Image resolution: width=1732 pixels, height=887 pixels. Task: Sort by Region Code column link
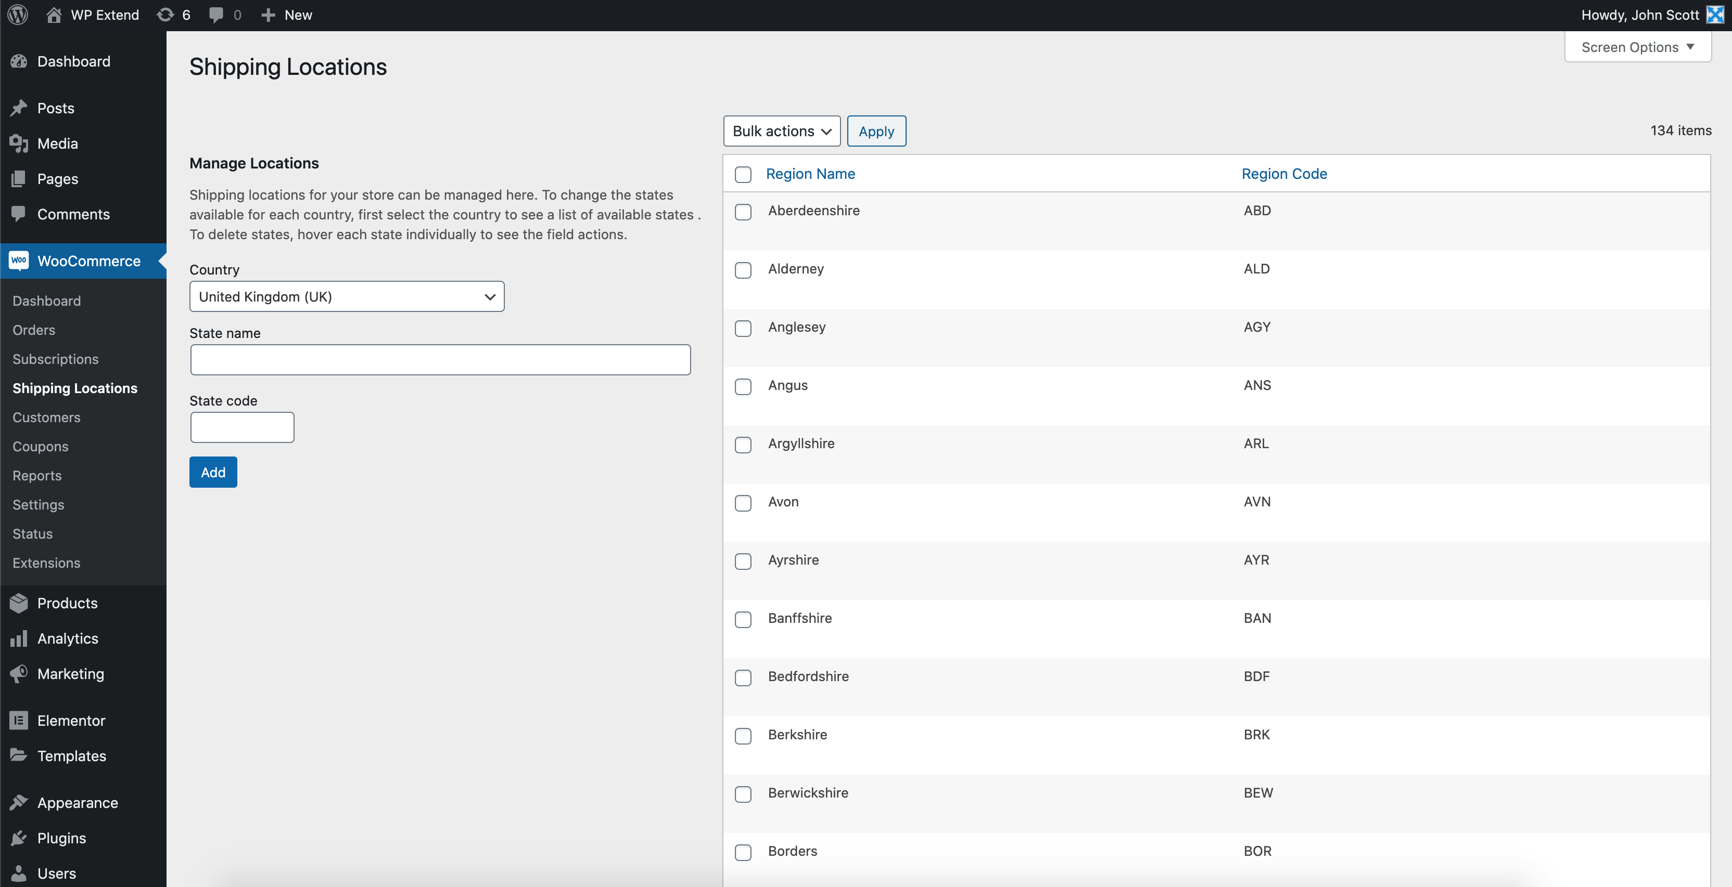[1283, 174]
